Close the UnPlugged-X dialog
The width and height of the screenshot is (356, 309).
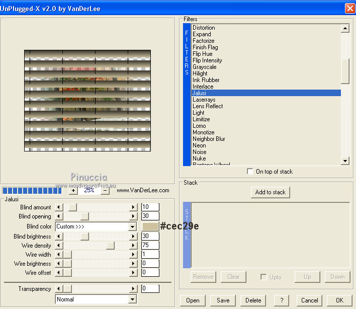(350, 9)
